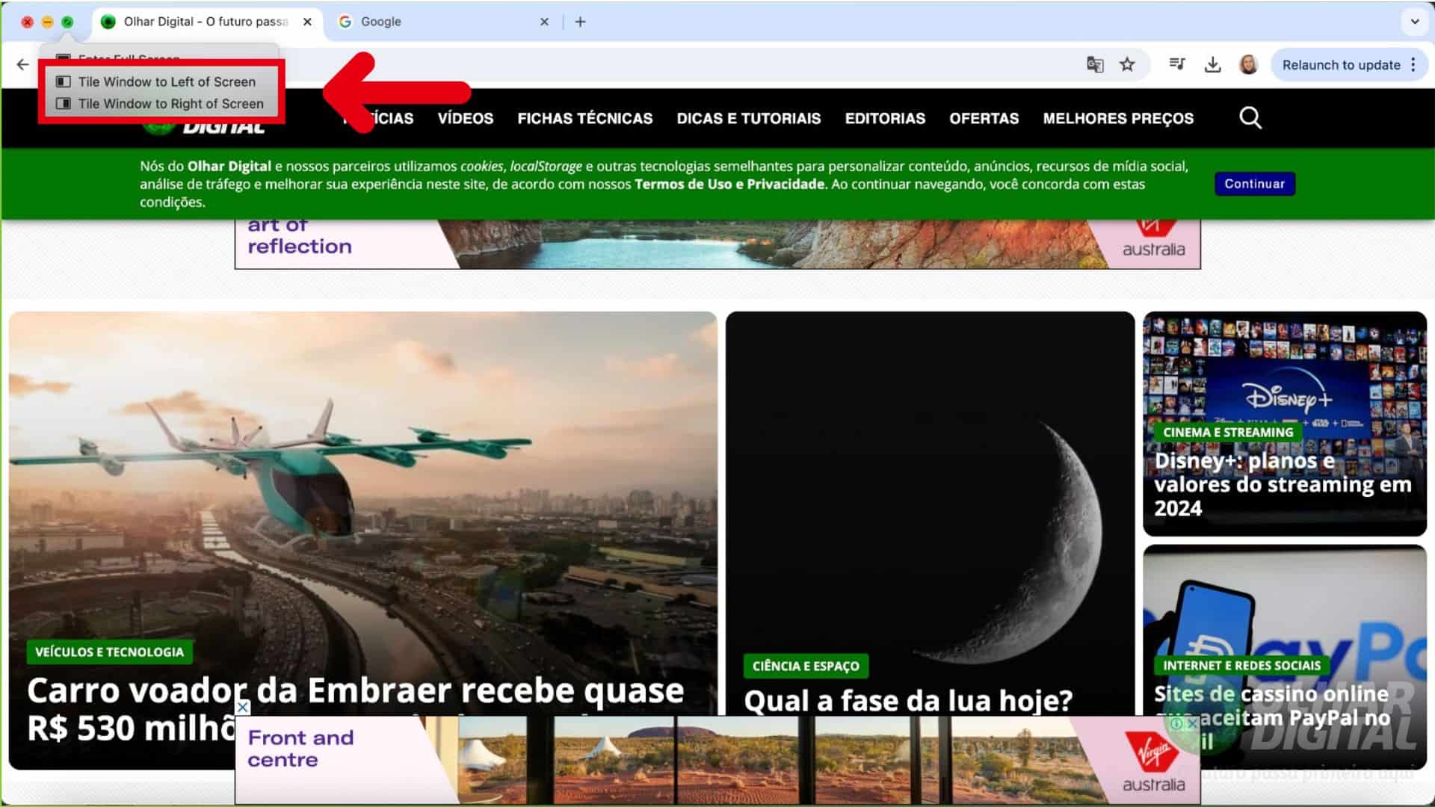
Task: Click the ad info icon on bottom banner
Action: 1177,723
